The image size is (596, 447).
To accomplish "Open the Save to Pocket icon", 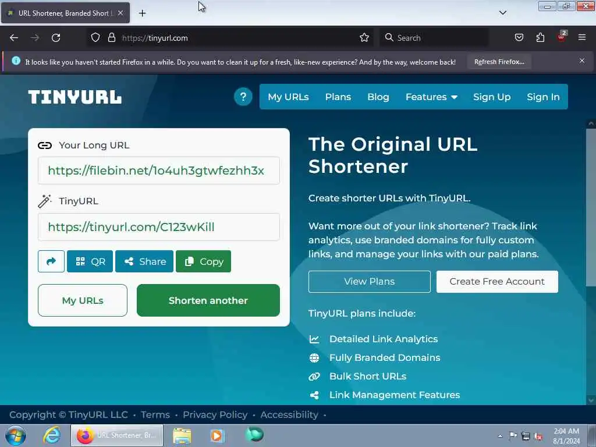I will pyautogui.click(x=519, y=38).
